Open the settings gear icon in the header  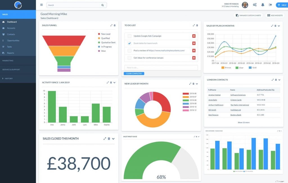pyautogui.click(x=255, y=5)
